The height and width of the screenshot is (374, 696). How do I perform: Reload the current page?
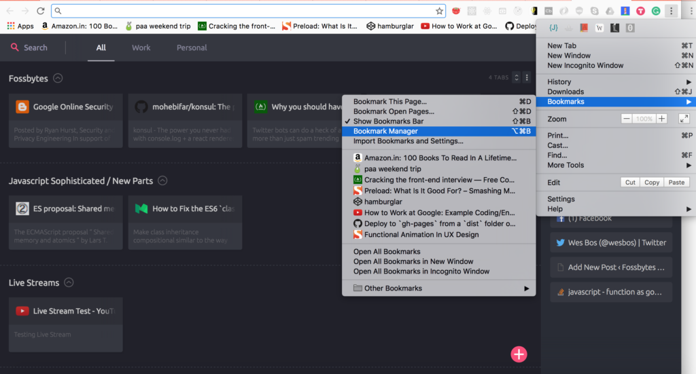point(40,11)
